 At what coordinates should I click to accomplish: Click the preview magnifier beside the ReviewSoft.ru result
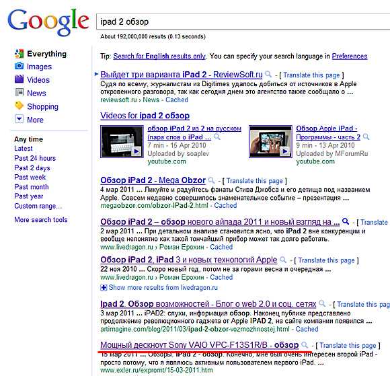pos(268,74)
